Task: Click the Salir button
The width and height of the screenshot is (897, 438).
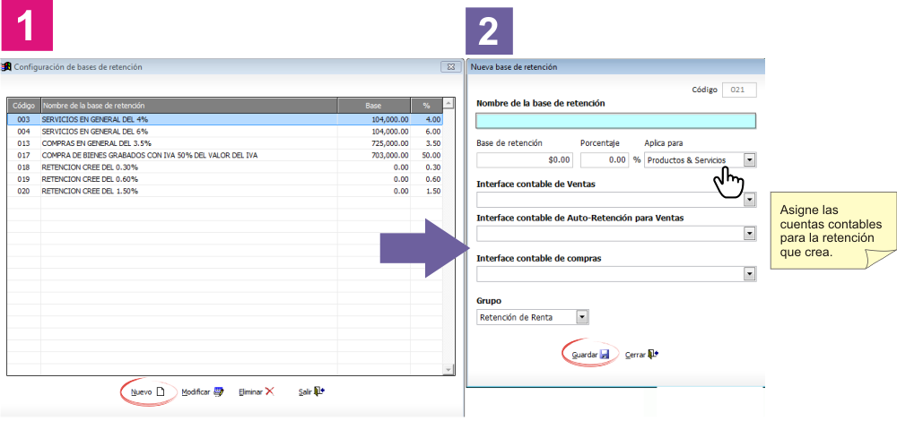Action: pos(312,391)
